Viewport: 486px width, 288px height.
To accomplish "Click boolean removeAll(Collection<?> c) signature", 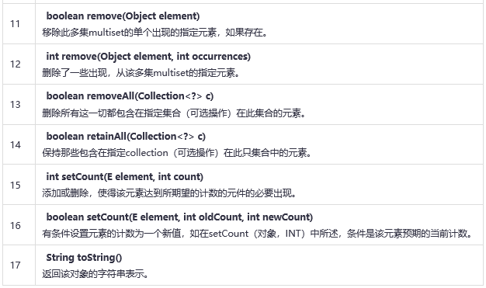I will click(130, 96).
